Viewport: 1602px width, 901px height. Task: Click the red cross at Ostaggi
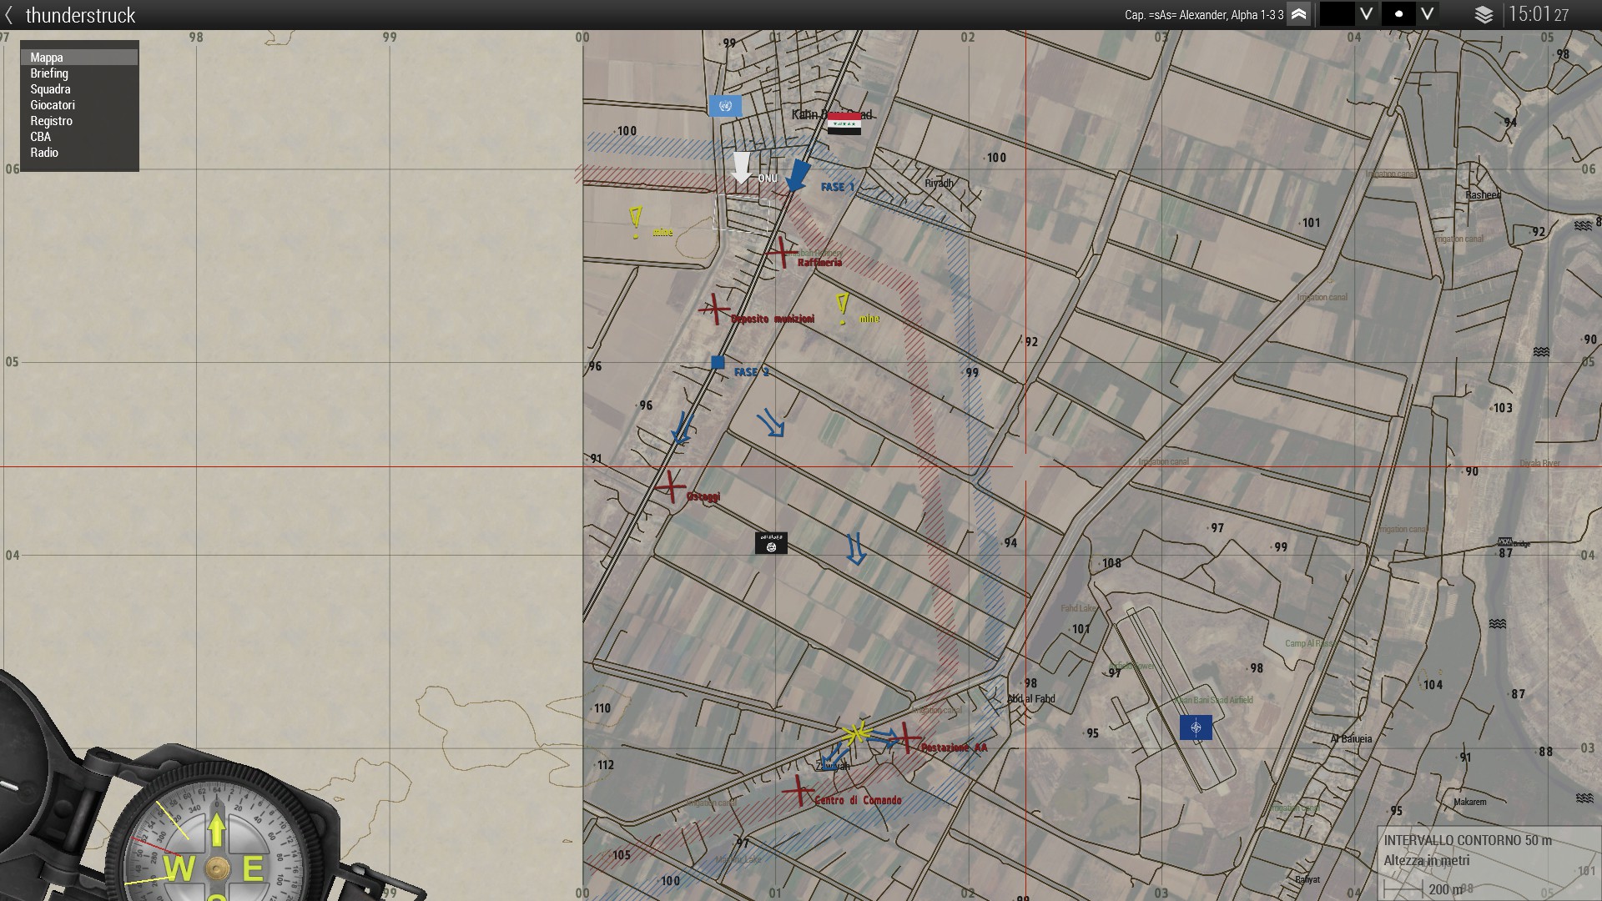[670, 486]
